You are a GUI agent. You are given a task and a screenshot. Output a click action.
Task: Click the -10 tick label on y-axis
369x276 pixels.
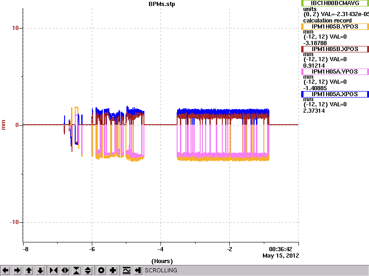point(14,222)
